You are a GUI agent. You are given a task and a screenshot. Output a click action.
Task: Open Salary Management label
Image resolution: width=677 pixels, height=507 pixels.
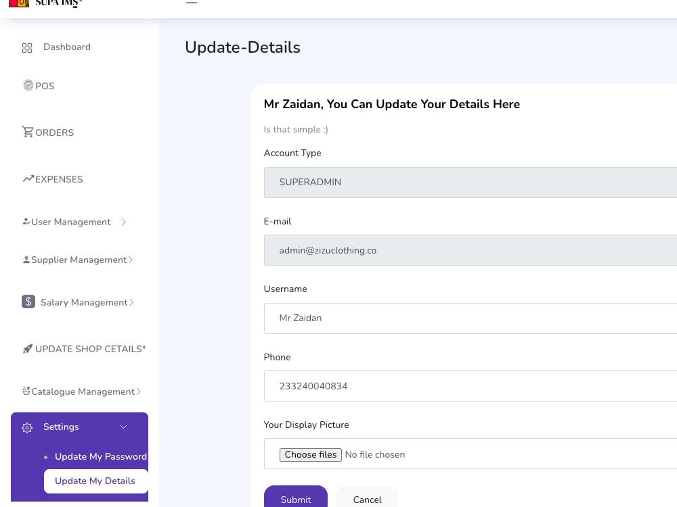(84, 302)
